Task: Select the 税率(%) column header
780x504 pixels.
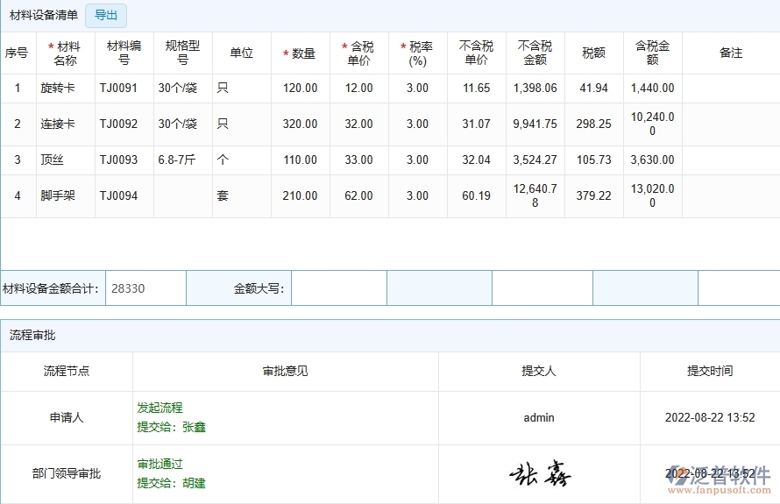Action: pos(417,53)
